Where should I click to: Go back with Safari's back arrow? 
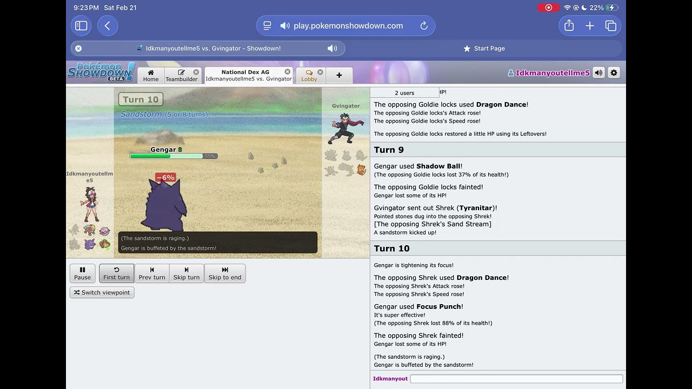[108, 26]
